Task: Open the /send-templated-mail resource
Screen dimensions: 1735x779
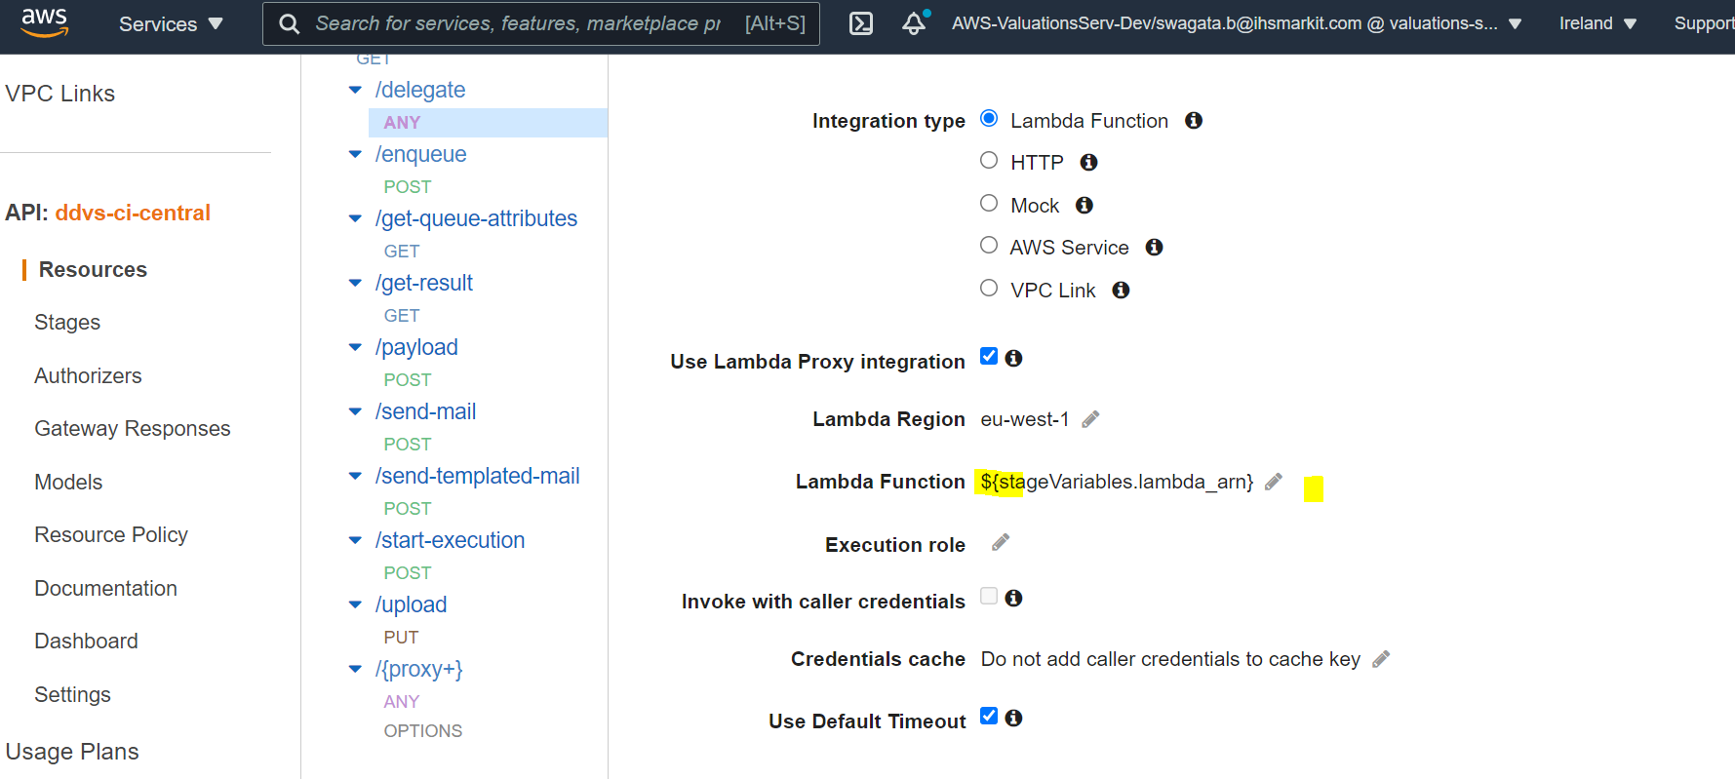Action: coord(477,476)
